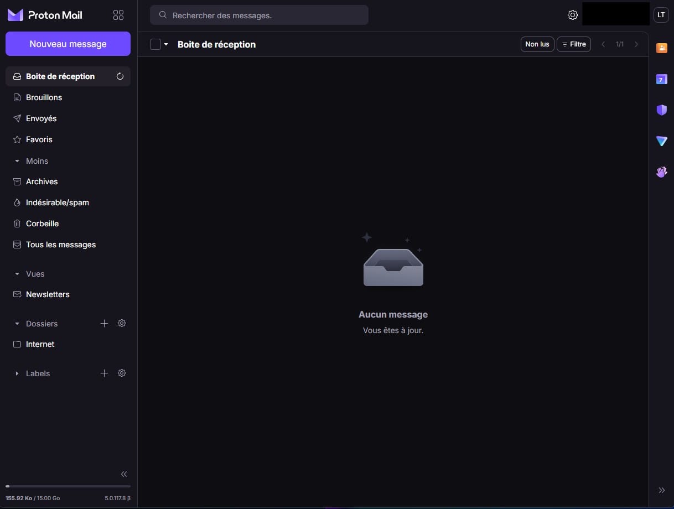Open the Proton apps grid switcher
The image size is (674, 509).
(x=118, y=15)
